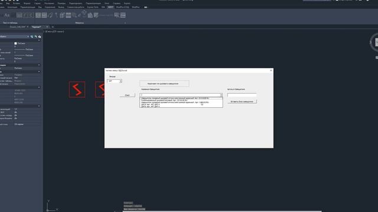The height and width of the screenshot is (212, 378).
Task: Focus the command line input at bottom
Action: pos(222,211)
